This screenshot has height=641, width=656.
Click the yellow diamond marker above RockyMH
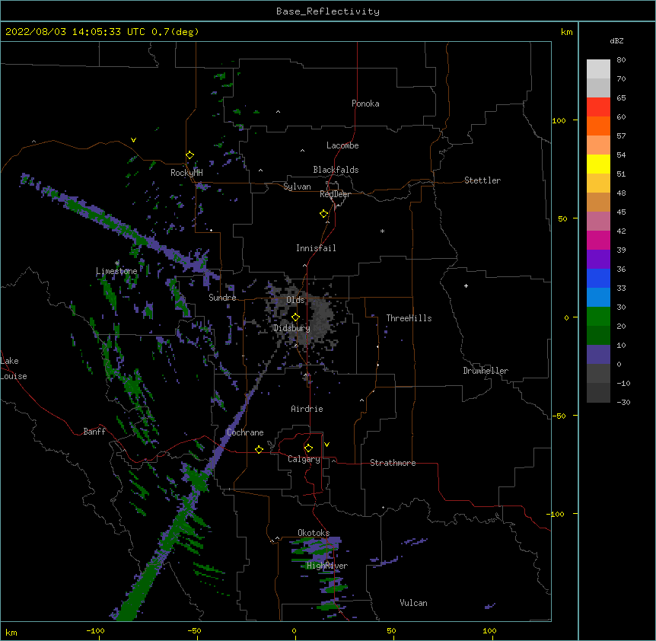pyautogui.click(x=189, y=155)
